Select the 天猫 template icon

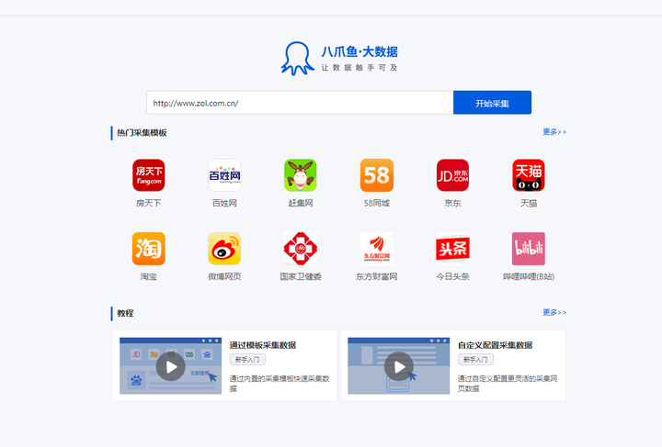coord(529,175)
